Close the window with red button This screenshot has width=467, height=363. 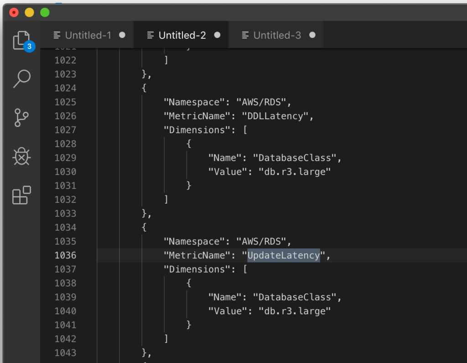coord(14,12)
